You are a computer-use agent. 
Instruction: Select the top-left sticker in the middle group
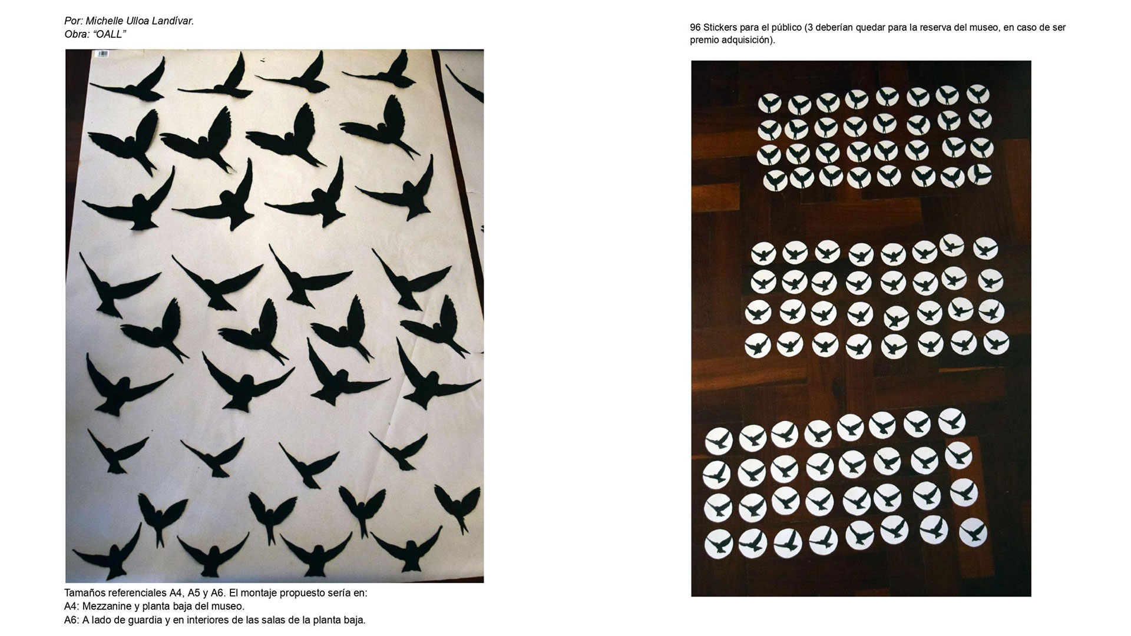tap(763, 254)
